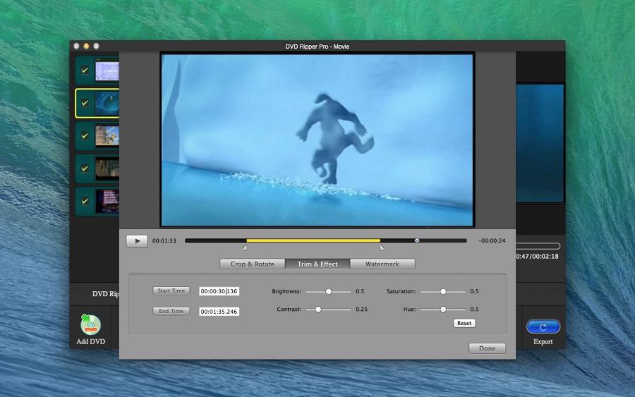Screen dimensions: 635x397
Task: Close the DVD Ripper Pro window
Action: click(76, 46)
